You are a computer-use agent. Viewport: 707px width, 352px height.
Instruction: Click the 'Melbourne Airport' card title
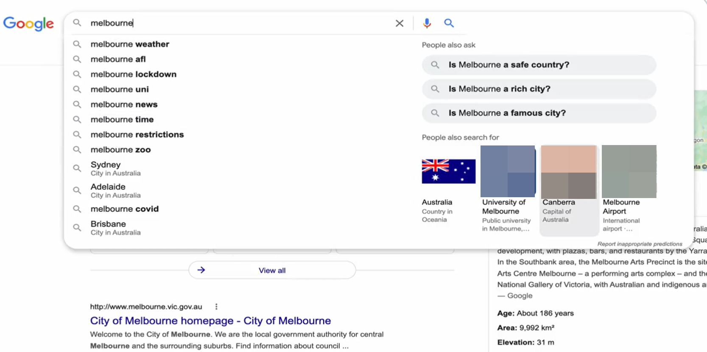point(621,207)
